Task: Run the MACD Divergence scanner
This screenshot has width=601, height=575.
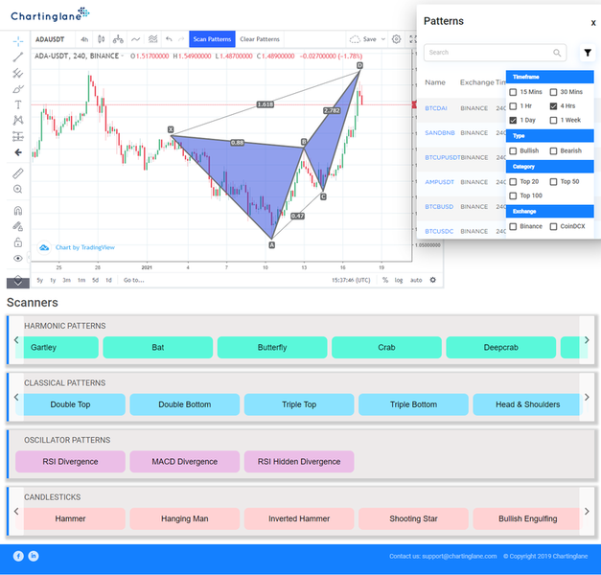Action: pos(185,462)
